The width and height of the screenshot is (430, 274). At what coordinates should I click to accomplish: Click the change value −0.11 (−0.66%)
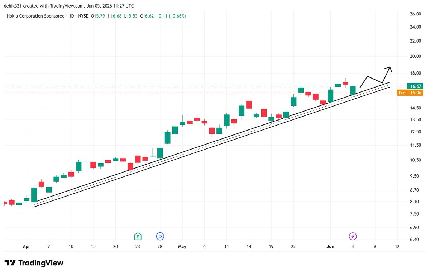pos(171,16)
